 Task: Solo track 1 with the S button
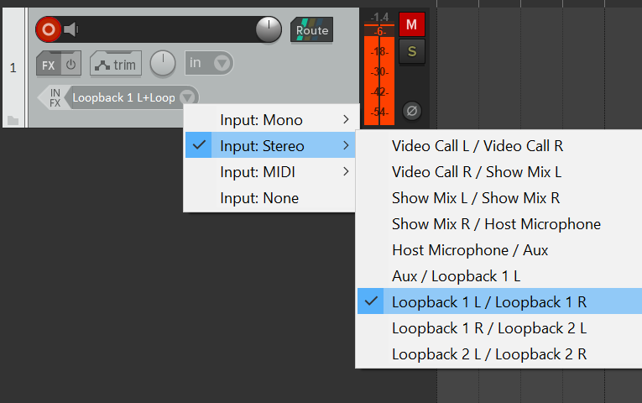[412, 51]
